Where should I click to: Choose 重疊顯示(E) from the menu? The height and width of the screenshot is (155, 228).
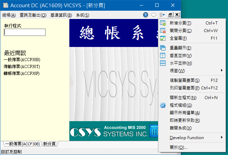click(192, 48)
